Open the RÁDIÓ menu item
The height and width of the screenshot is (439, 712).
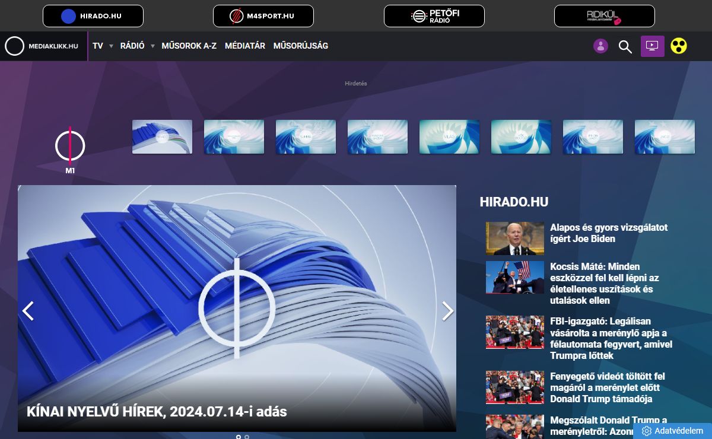pyautogui.click(x=132, y=46)
